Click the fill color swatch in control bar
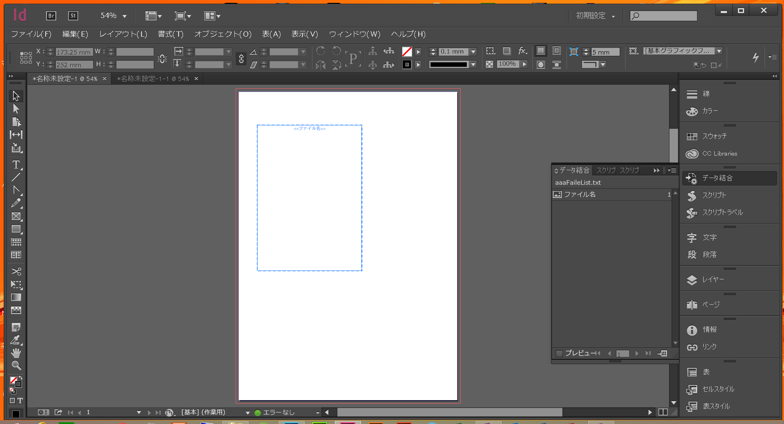The image size is (784, 424). (x=407, y=52)
